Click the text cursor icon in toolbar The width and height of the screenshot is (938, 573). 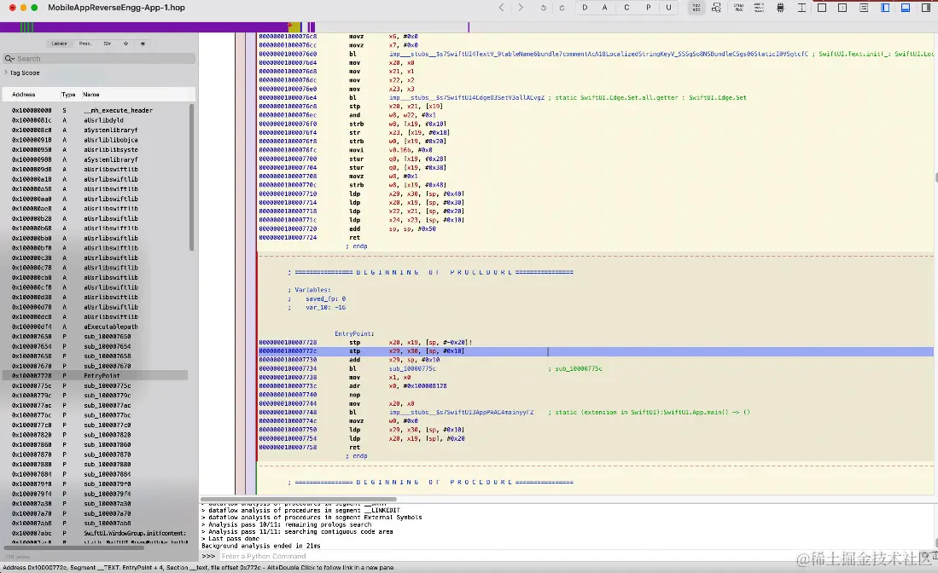tap(801, 8)
